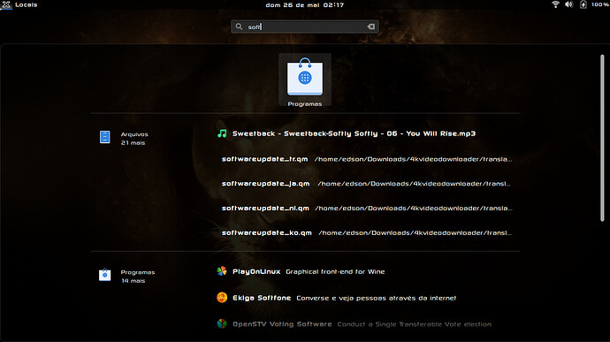Show 14 more Programas results
610x342 pixels.
133,281
